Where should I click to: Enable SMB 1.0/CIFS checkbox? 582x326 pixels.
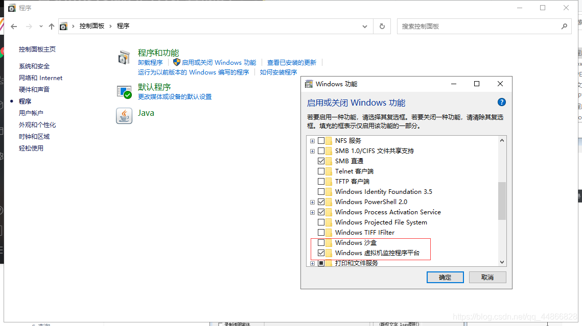[x=321, y=151]
